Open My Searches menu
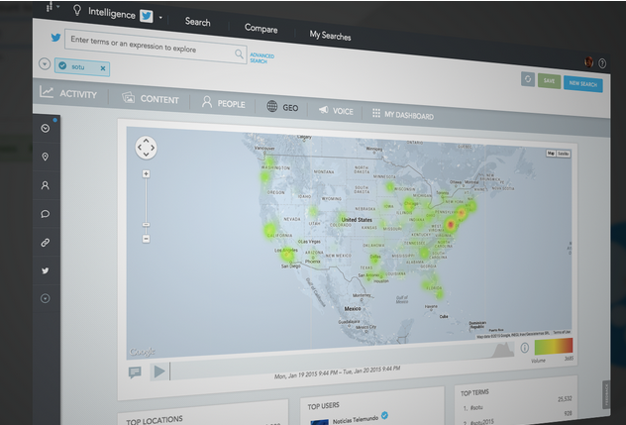 coord(330,36)
